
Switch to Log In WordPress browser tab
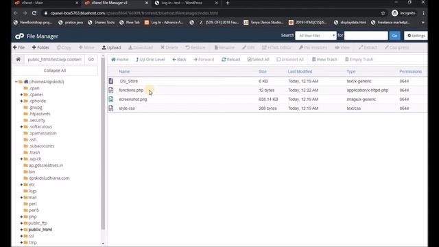coord(186,3)
